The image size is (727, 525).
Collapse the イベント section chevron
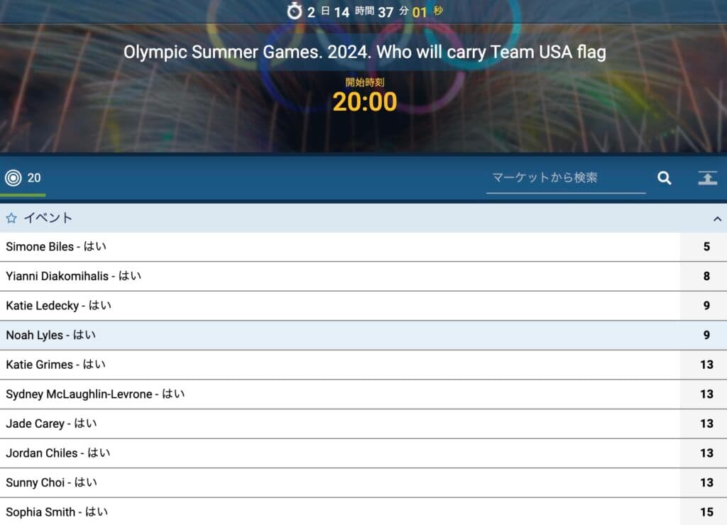coord(717,219)
